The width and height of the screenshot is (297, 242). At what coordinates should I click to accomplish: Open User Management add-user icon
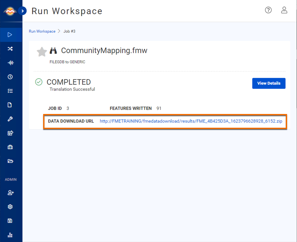pos(11,193)
